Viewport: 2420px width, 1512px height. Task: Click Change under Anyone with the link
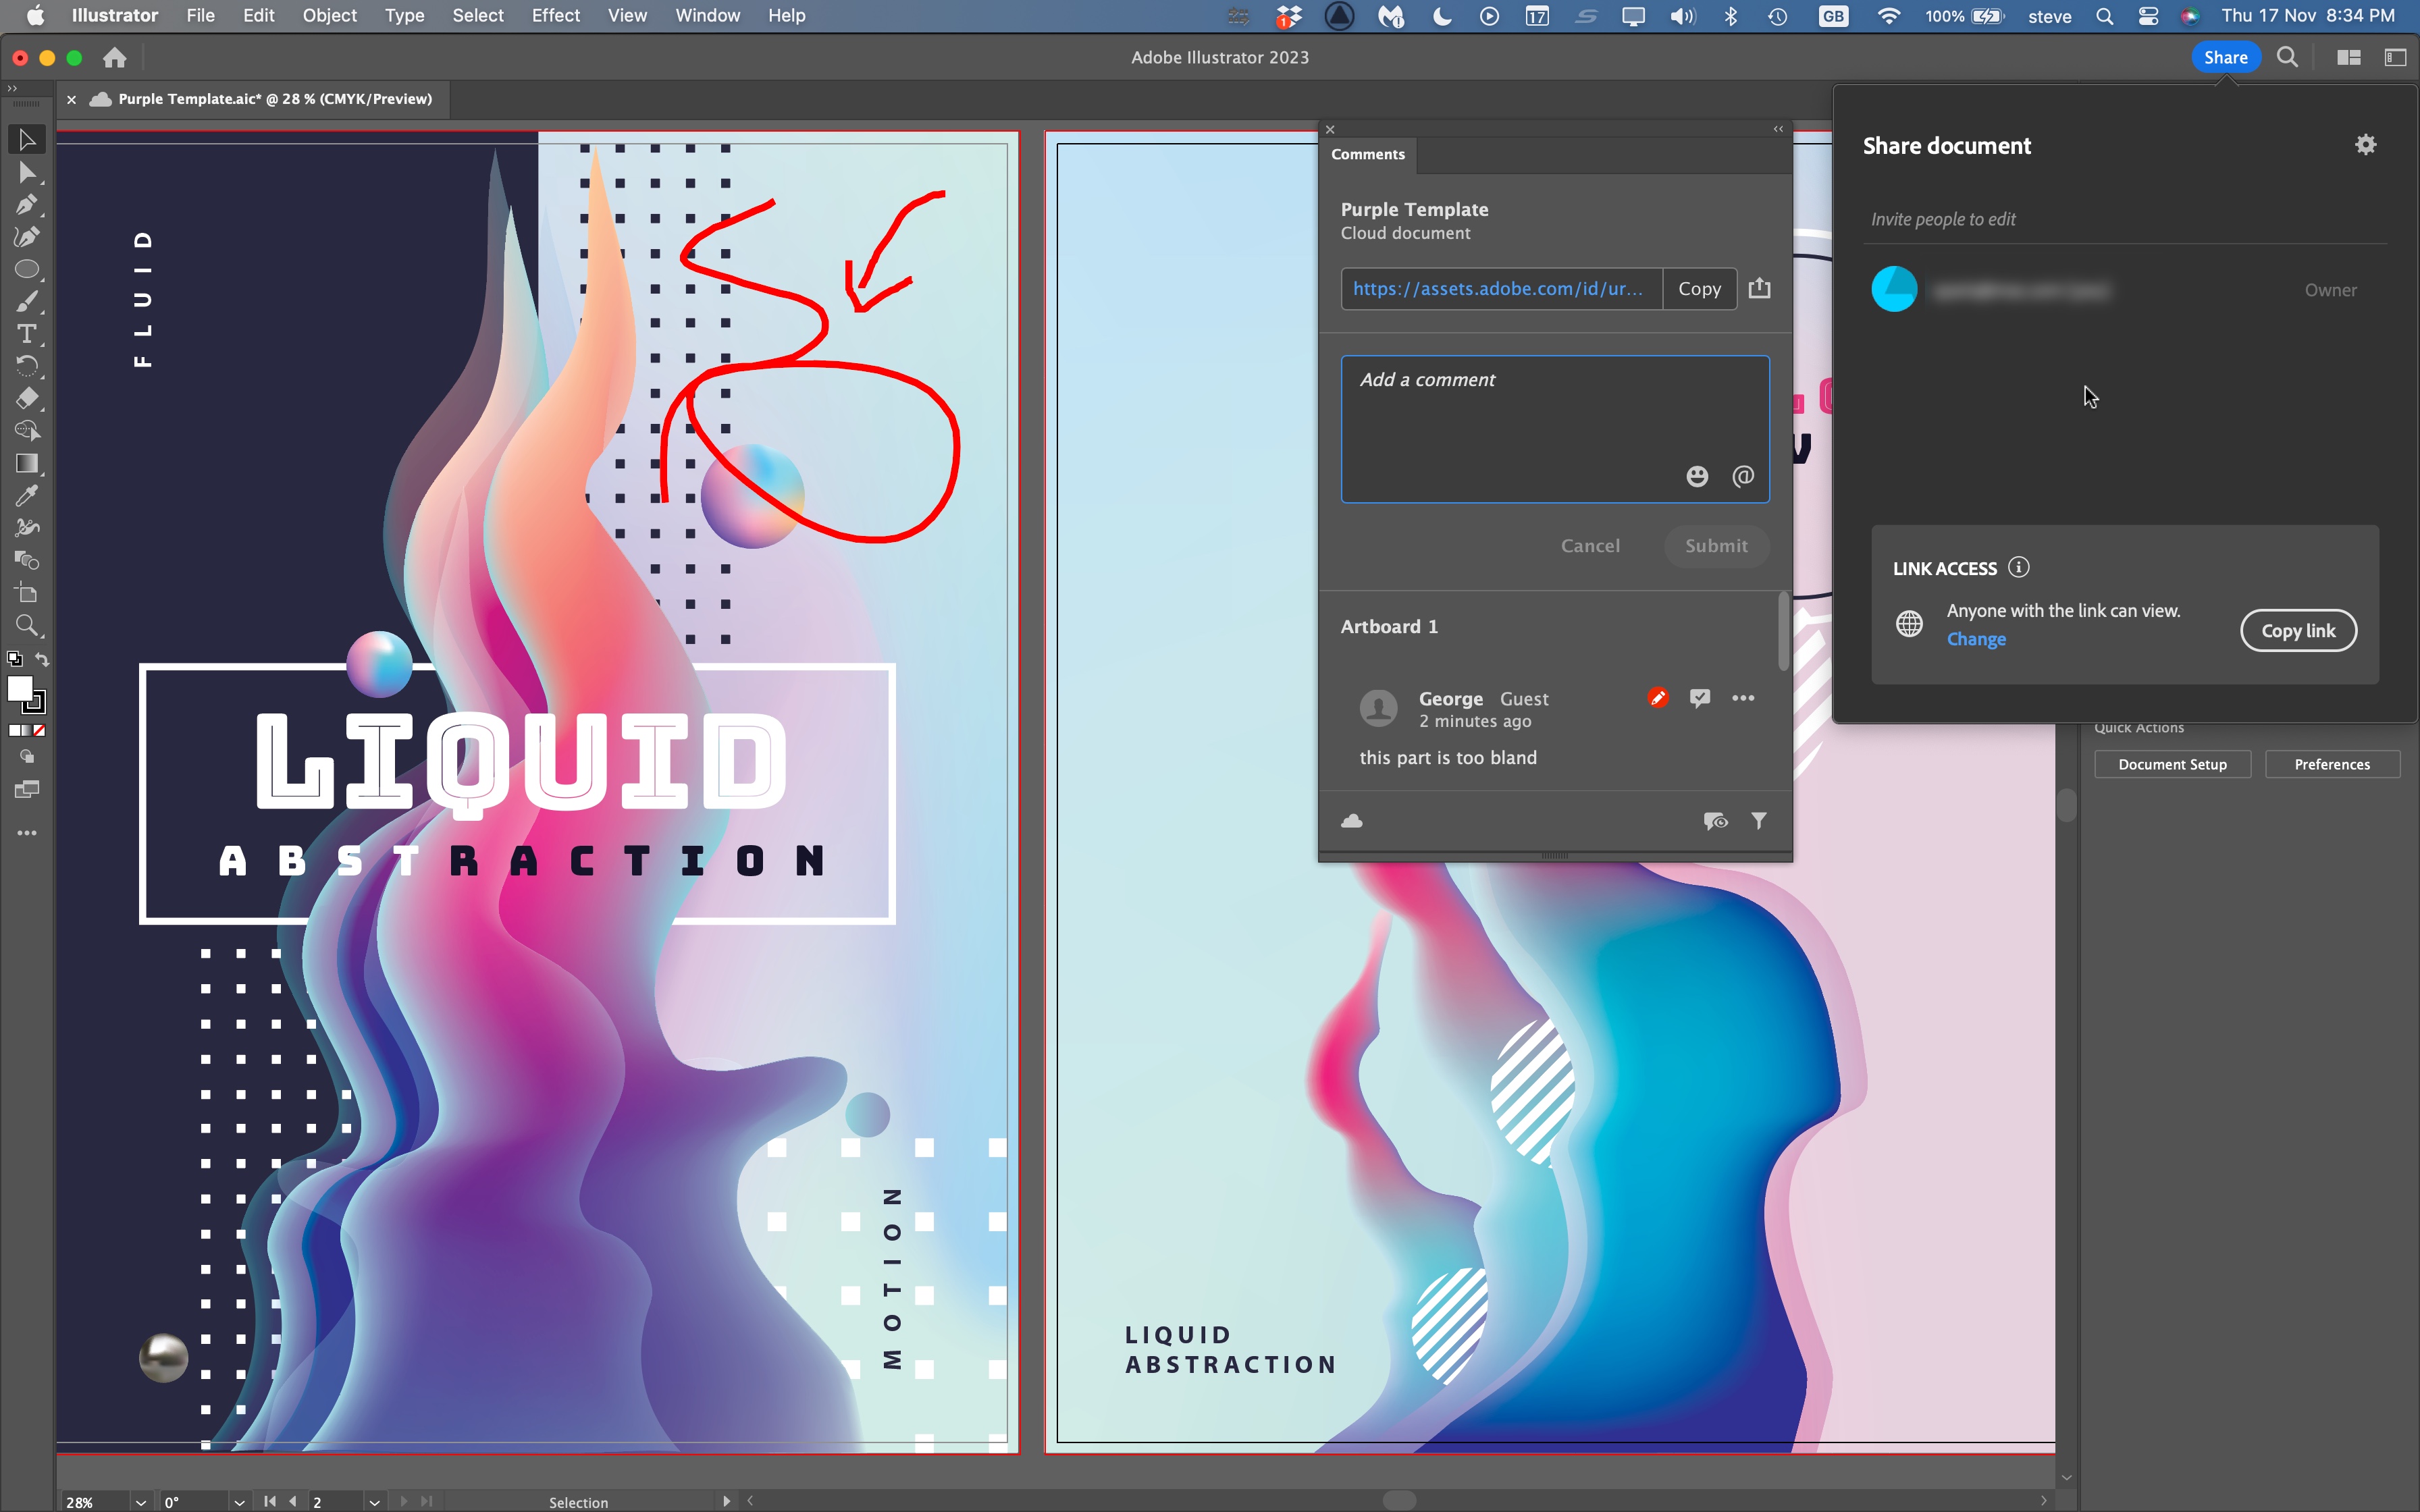click(x=1976, y=639)
